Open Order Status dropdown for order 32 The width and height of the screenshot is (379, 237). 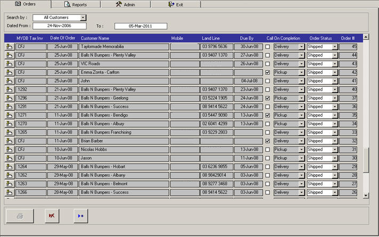click(335, 141)
